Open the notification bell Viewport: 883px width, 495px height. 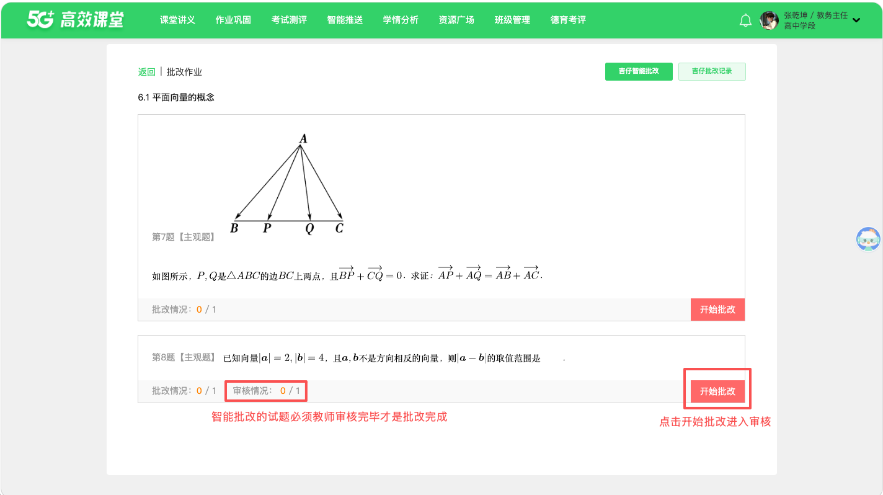click(745, 20)
